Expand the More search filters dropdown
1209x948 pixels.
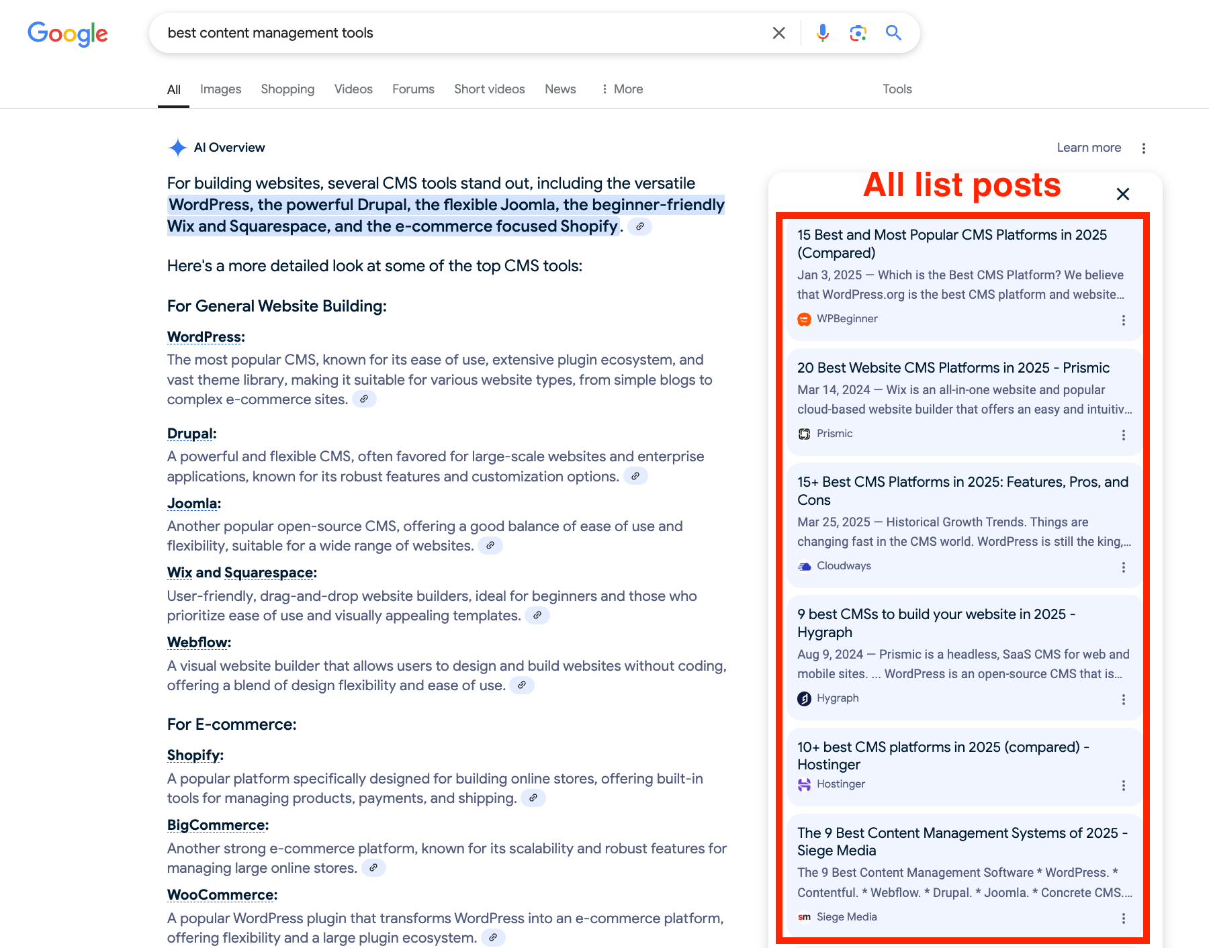622,89
